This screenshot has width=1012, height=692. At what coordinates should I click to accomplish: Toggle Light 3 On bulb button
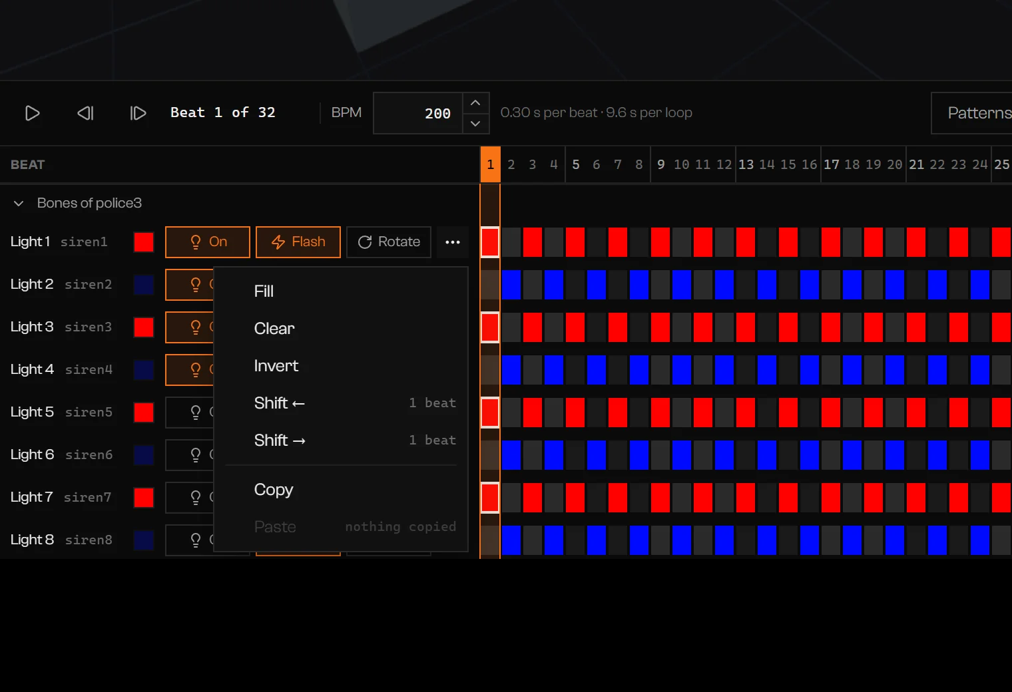point(190,327)
